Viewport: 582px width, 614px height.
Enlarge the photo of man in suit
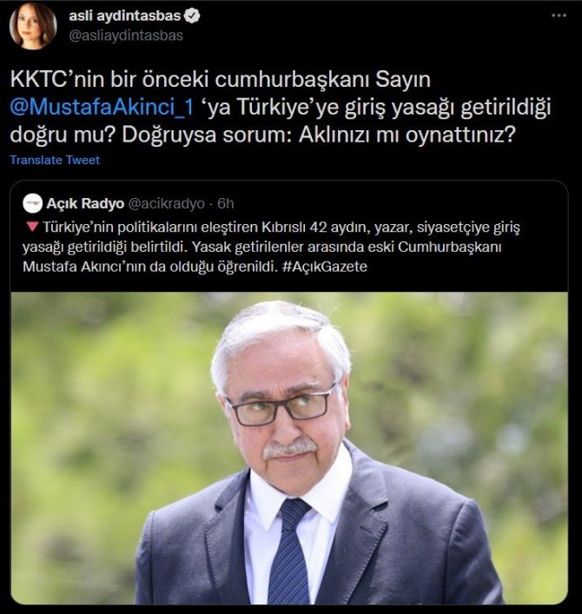click(289, 448)
